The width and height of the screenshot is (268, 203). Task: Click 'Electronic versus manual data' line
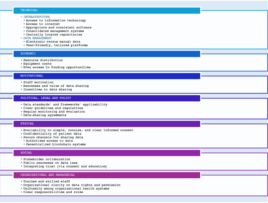click(53, 41)
